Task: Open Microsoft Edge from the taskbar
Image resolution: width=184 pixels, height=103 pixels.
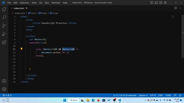Action: pos(93,100)
